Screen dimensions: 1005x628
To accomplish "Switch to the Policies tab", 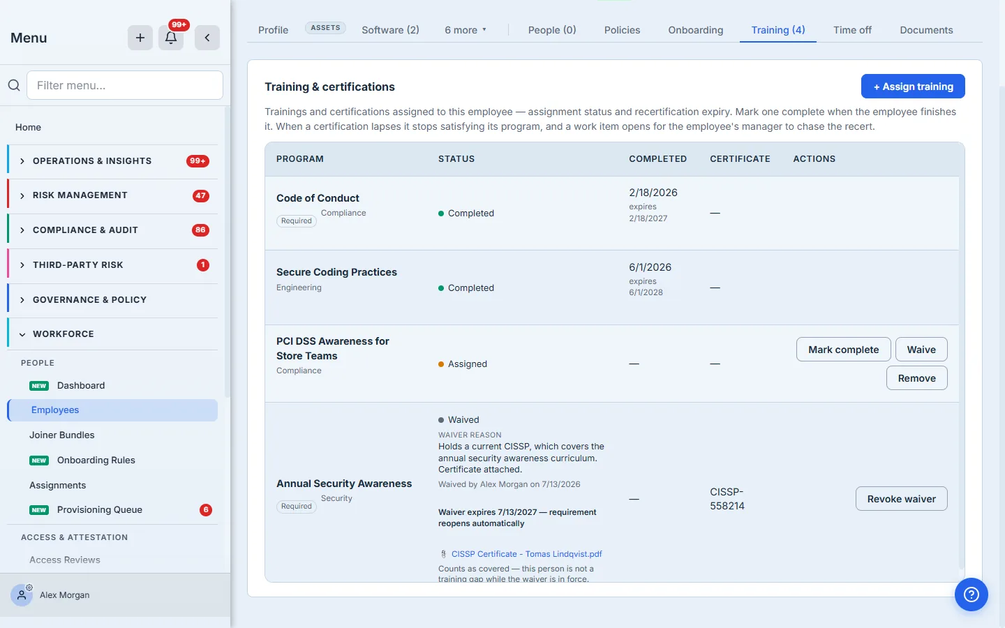I will coord(622,30).
